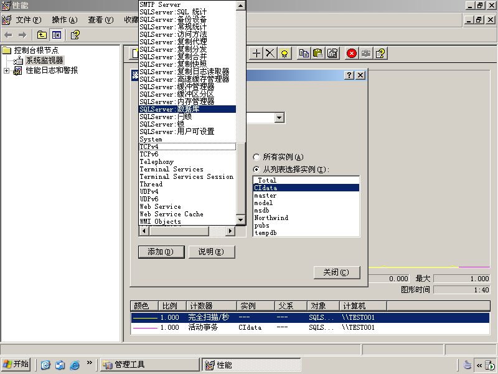Choose SQLServer:缓冲管理器 from the list
The image size is (498, 374).
[187, 87]
